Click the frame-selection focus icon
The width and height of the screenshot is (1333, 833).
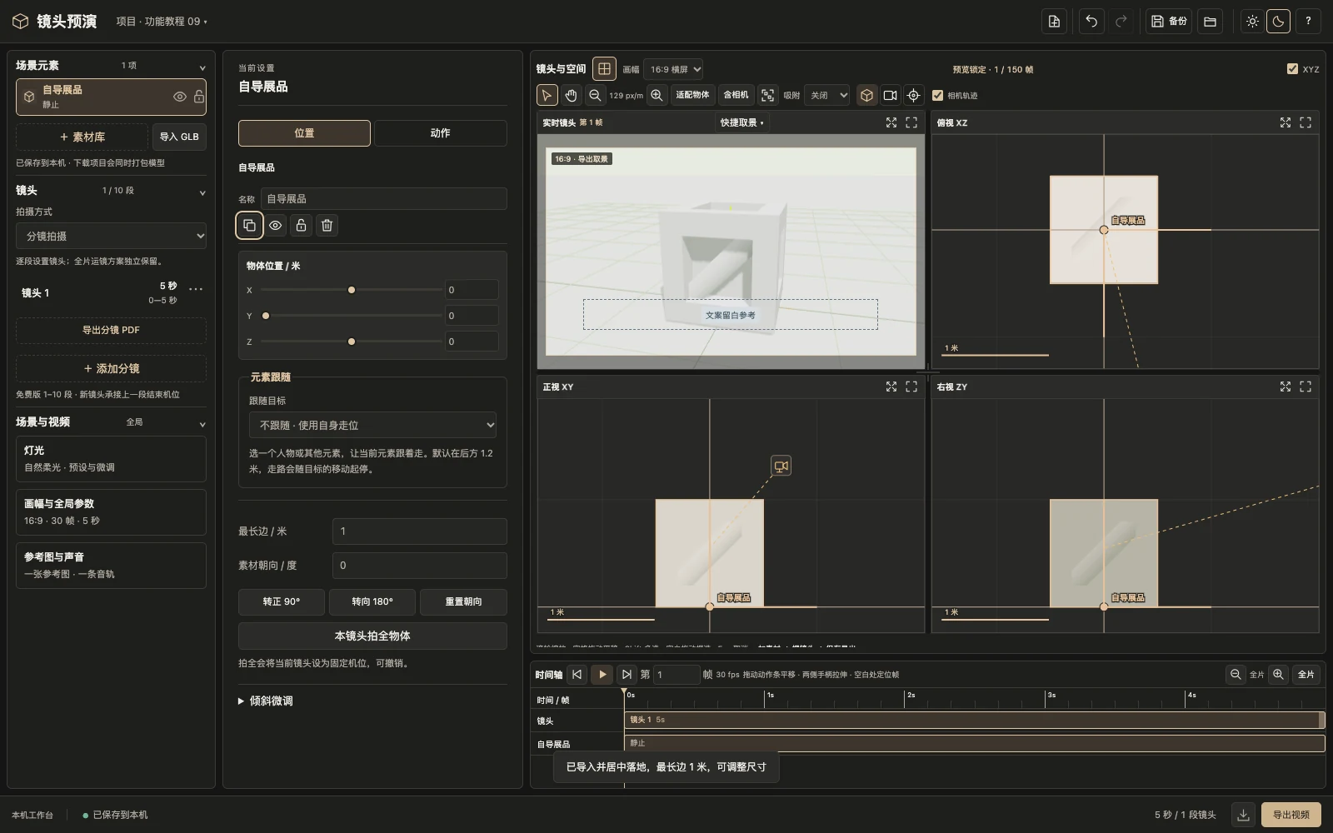767,95
